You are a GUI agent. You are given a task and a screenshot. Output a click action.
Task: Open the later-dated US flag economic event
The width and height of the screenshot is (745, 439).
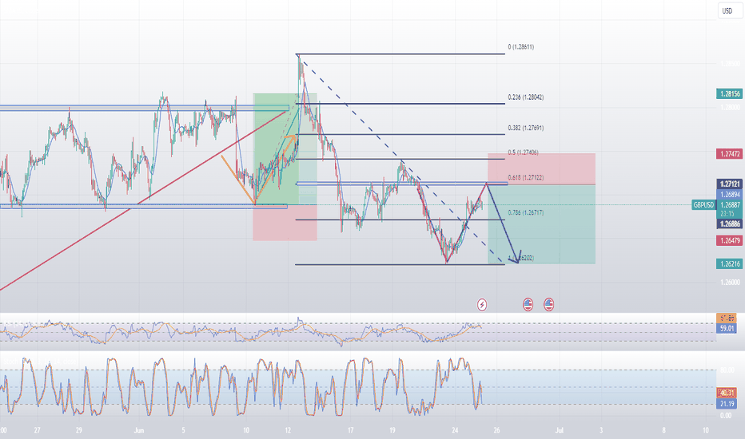(x=549, y=304)
